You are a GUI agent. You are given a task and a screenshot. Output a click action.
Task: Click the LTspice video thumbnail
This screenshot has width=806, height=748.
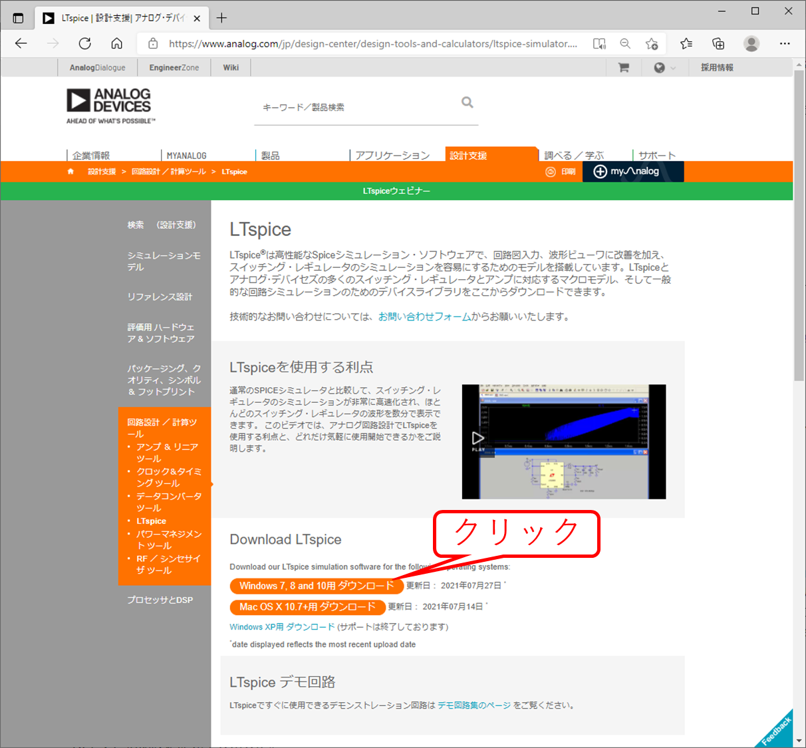564,441
